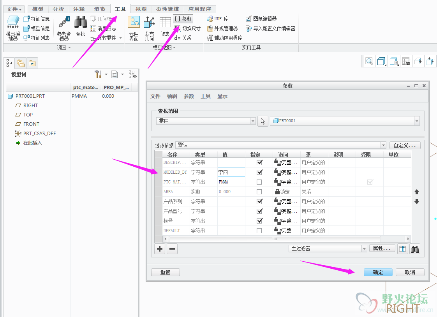Switch to the 分析 ribbon tab
This screenshot has height=317, width=437.
pyautogui.click(x=58, y=9)
